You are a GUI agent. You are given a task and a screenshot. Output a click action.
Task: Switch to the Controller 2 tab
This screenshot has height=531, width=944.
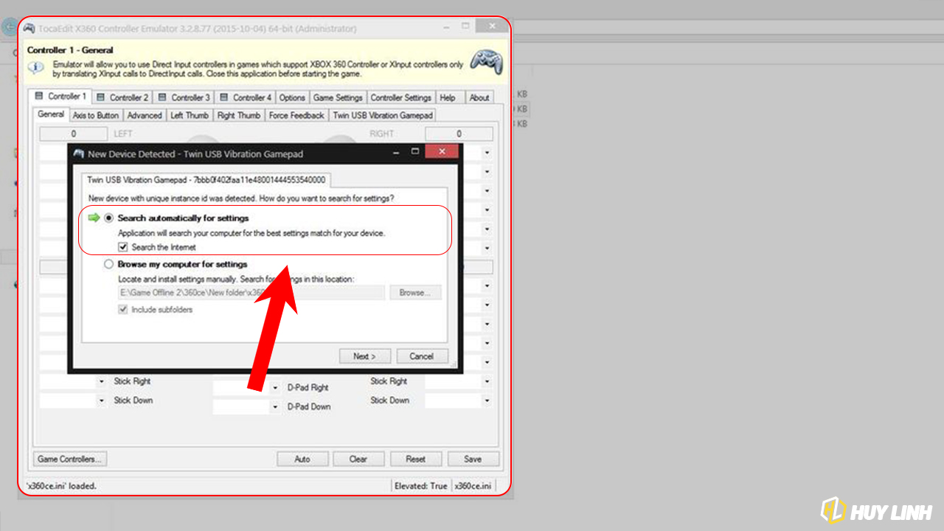tap(122, 97)
